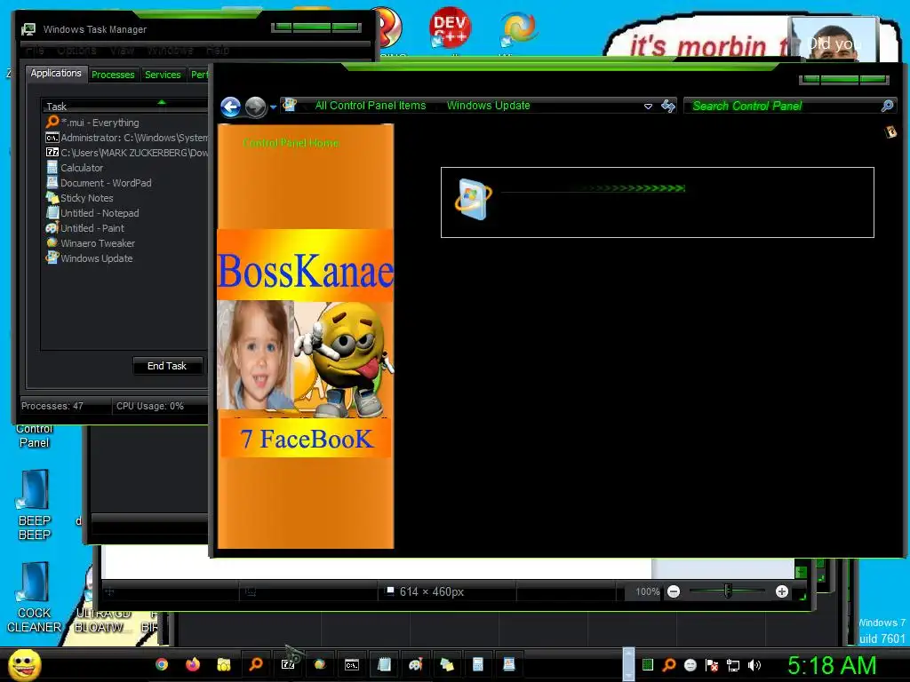The width and height of the screenshot is (910, 682).
Task: Click the Control Panel icon in the address bar
Action: [289, 105]
